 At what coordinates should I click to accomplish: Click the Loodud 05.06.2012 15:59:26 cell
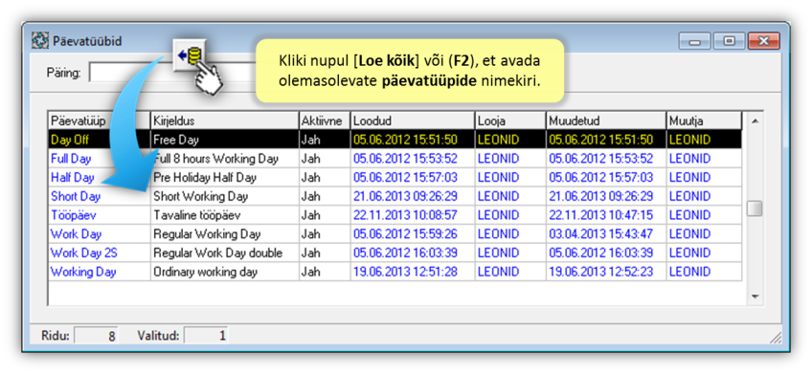413,233
